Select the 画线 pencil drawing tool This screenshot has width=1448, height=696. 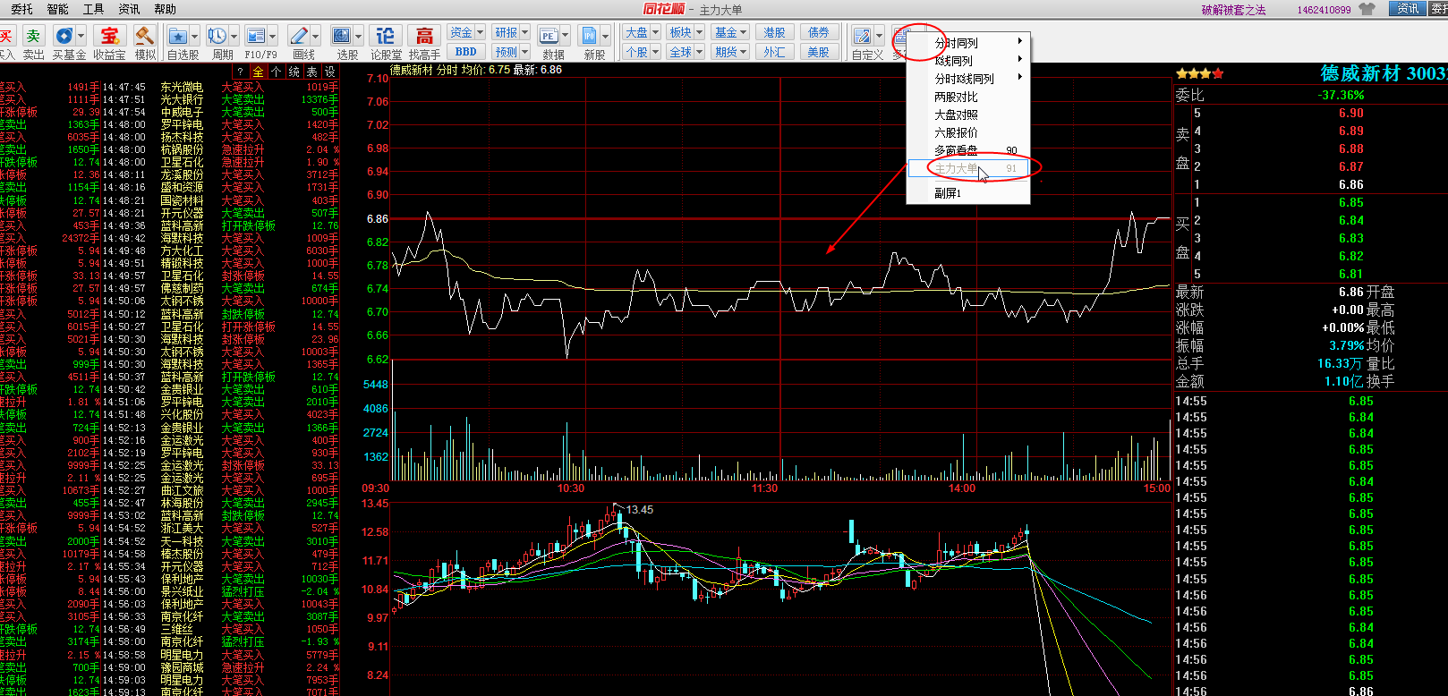click(x=299, y=36)
